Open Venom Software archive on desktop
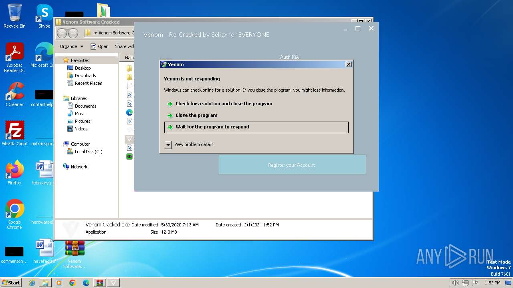 (x=75, y=254)
